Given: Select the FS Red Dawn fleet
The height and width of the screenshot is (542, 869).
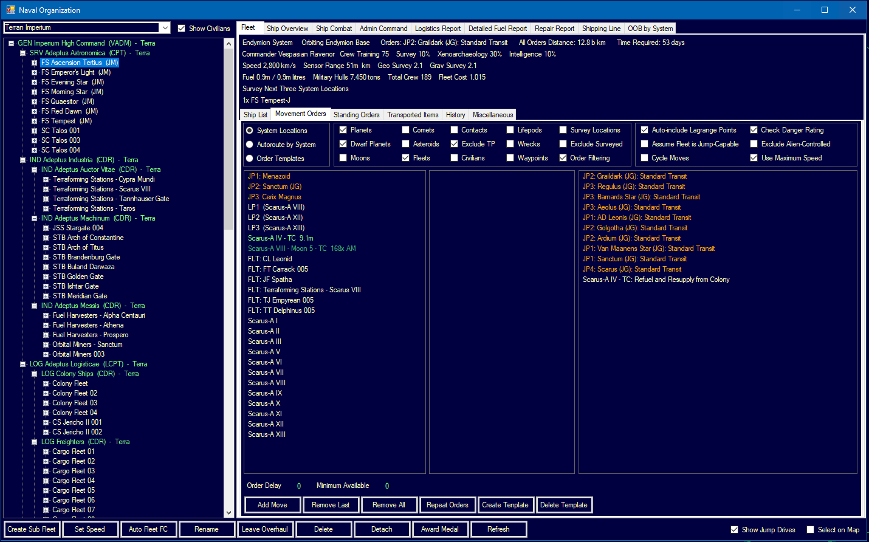Looking at the screenshot, I should 69,111.
